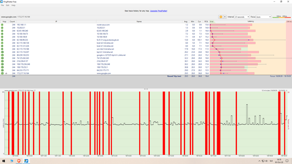Click the hop 11 green circle icon
Image resolution: width=292 pixels, height=164 pixels.
click(x=2, y=55)
